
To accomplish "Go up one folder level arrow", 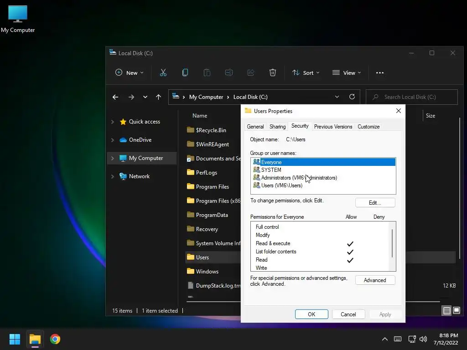I will tap(158, 97).
